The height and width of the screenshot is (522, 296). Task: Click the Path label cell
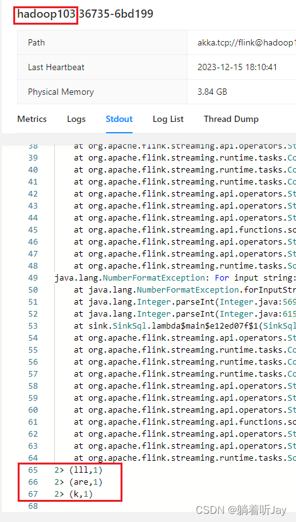[102, 42]
